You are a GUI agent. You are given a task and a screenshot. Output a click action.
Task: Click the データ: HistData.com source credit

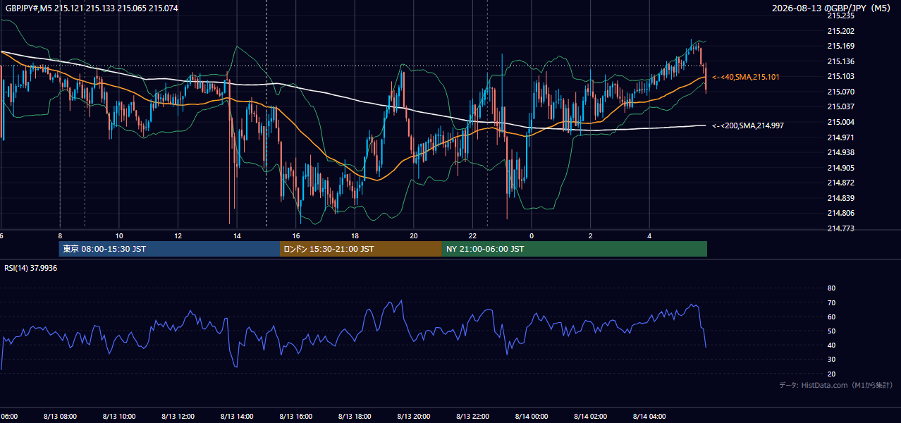pyautogui.click(x=835, y=386)
